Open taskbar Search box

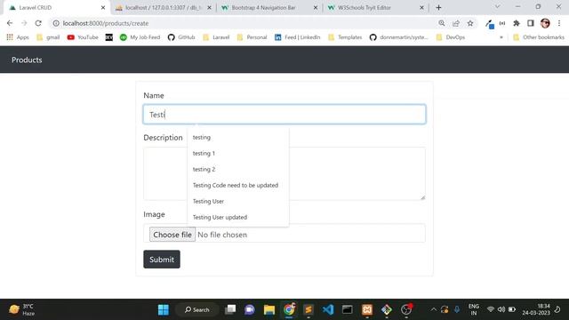(x=197, y=309)
